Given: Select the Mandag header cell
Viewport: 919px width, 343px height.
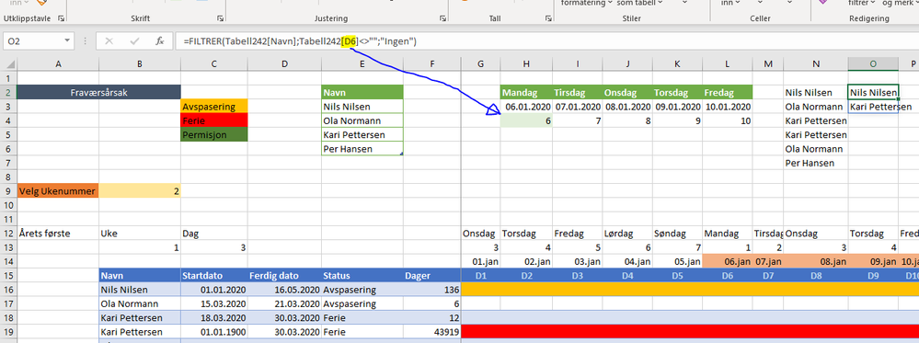Looking at the screenshot, I should click(526, 92).
